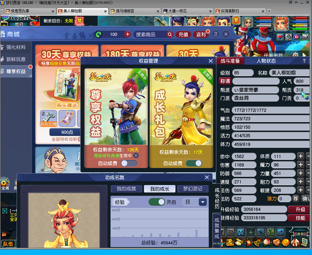The image size is (312, 255).
Task: Select the grid skill slot icon
Action: tap(230, 232)
